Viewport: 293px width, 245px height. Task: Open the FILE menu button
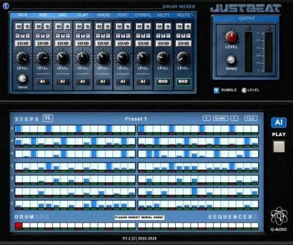(251, 118)
